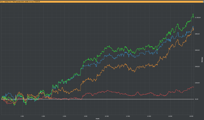
Task: Click the $0,00 axis label
Action: pos(197,99)
